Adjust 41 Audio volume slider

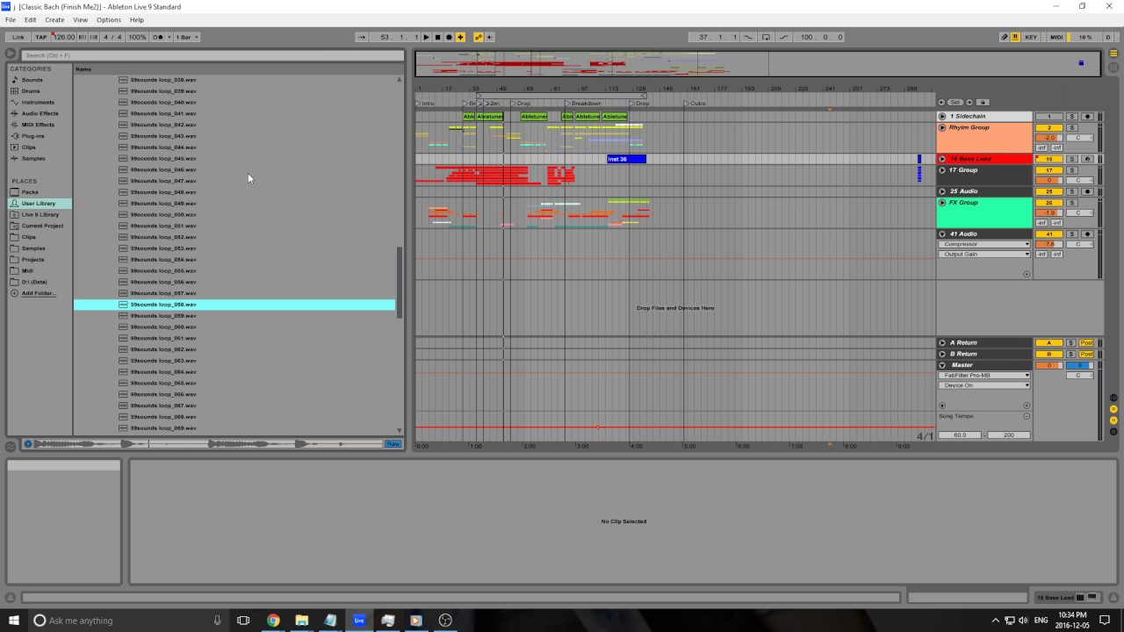click(1048, 244)
